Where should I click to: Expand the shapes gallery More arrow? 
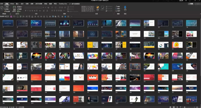point(95,11)
